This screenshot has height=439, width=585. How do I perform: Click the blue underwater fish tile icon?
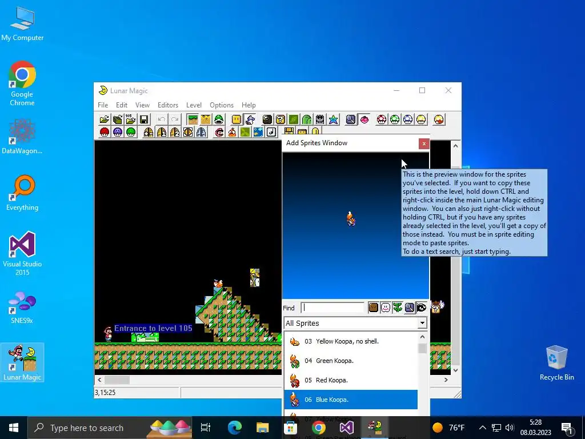click(x=258, y=132)
